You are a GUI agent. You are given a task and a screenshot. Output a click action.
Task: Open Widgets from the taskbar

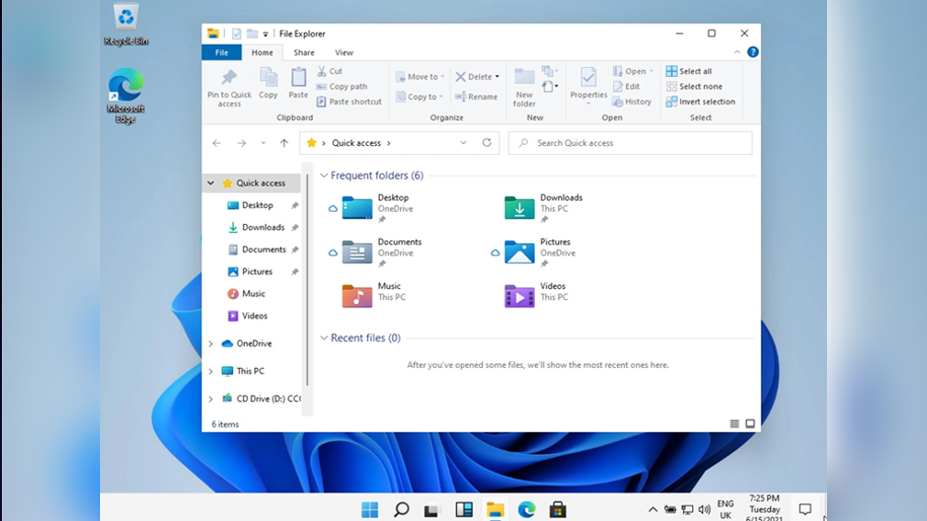pyautogui.click(x=464, y=509)
